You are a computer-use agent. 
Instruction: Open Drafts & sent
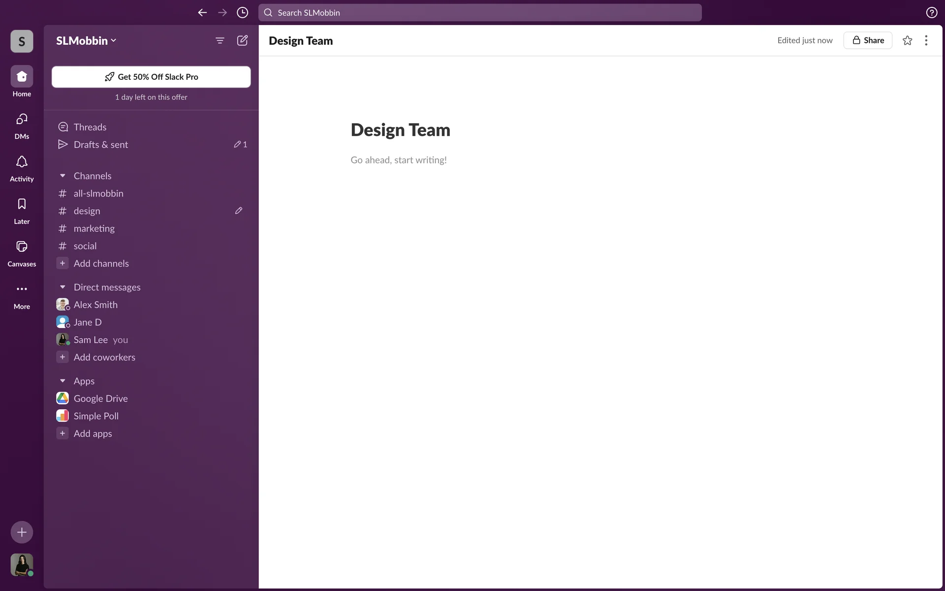(101, 145)
